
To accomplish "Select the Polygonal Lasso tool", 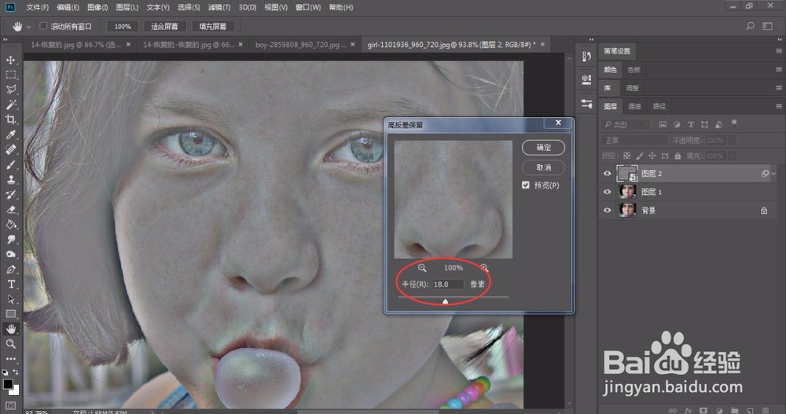I will pos(10,90).
